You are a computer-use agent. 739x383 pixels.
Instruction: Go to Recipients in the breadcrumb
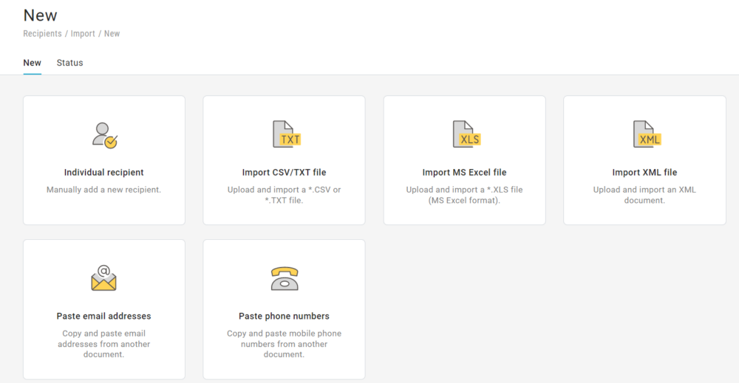pos(42,34)
